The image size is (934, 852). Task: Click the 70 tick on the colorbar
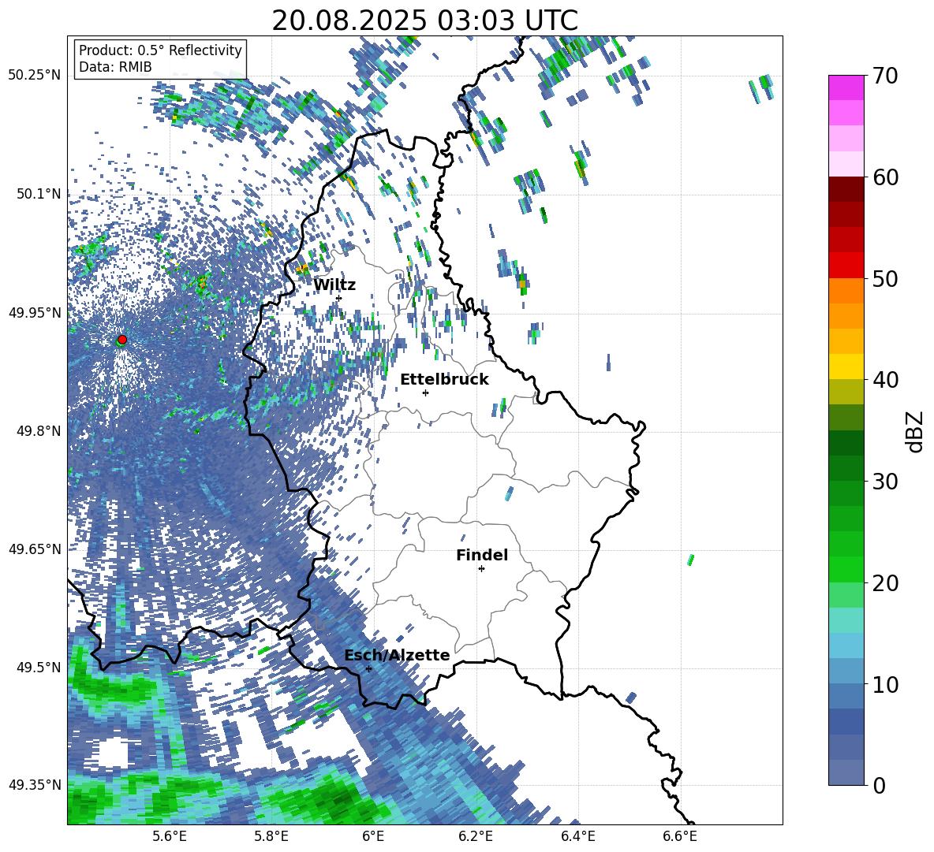tap(884, 76)
